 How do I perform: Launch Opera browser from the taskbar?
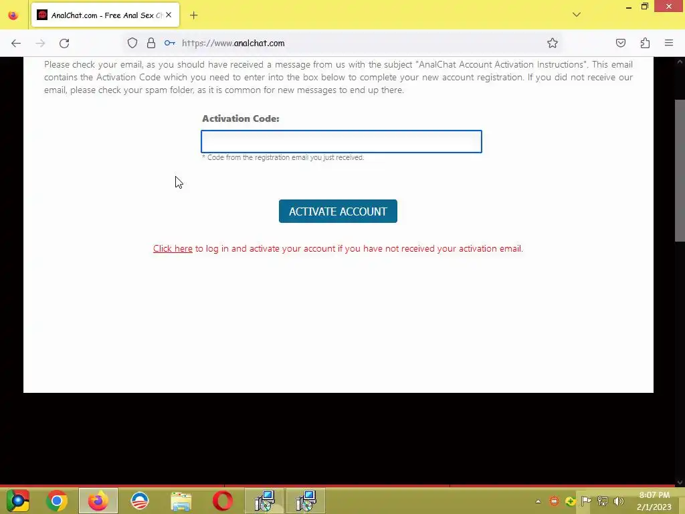(222, 501)
